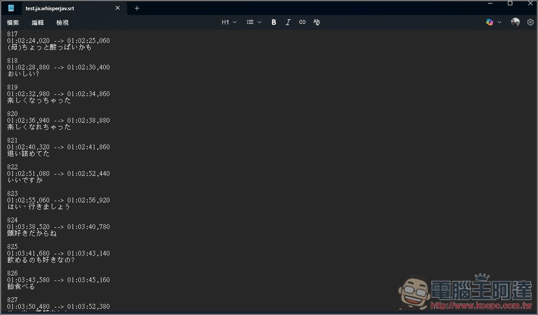Click subtitle line 823 timestamp text
The image size is (538, 315).
point(58,200)
